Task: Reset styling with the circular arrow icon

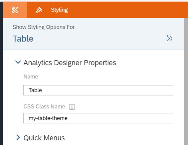Action: pos(169,38)
